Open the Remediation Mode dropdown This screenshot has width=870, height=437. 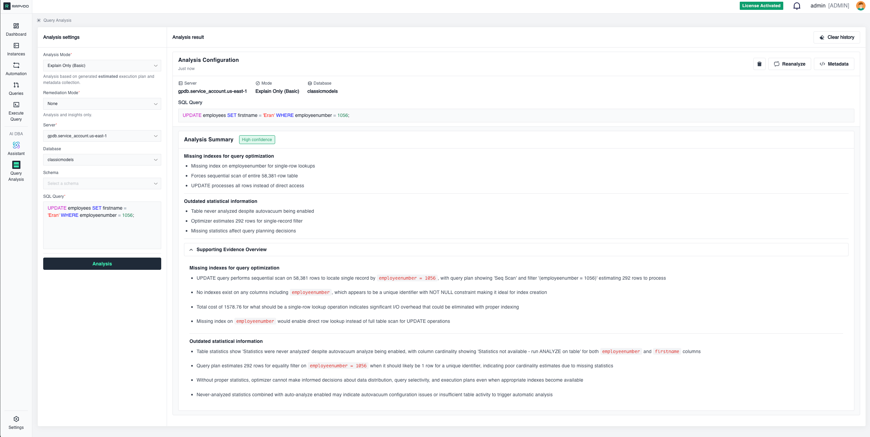(102, 104)
